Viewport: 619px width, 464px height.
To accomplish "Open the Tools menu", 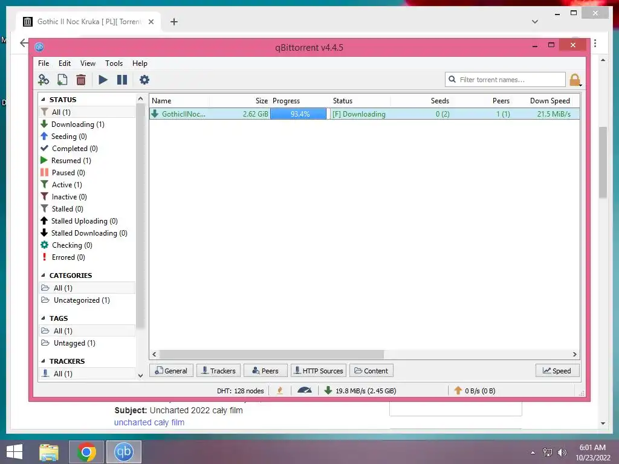I will tap(114, 63).
